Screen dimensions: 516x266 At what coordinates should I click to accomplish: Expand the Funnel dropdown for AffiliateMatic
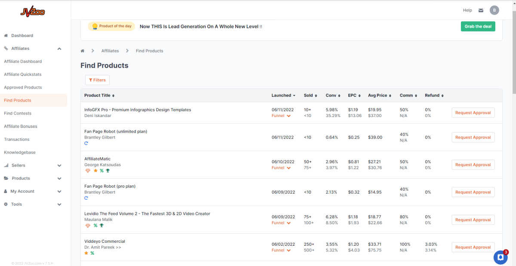point(281,168)
